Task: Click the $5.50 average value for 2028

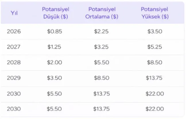Action: pos(101,62)
